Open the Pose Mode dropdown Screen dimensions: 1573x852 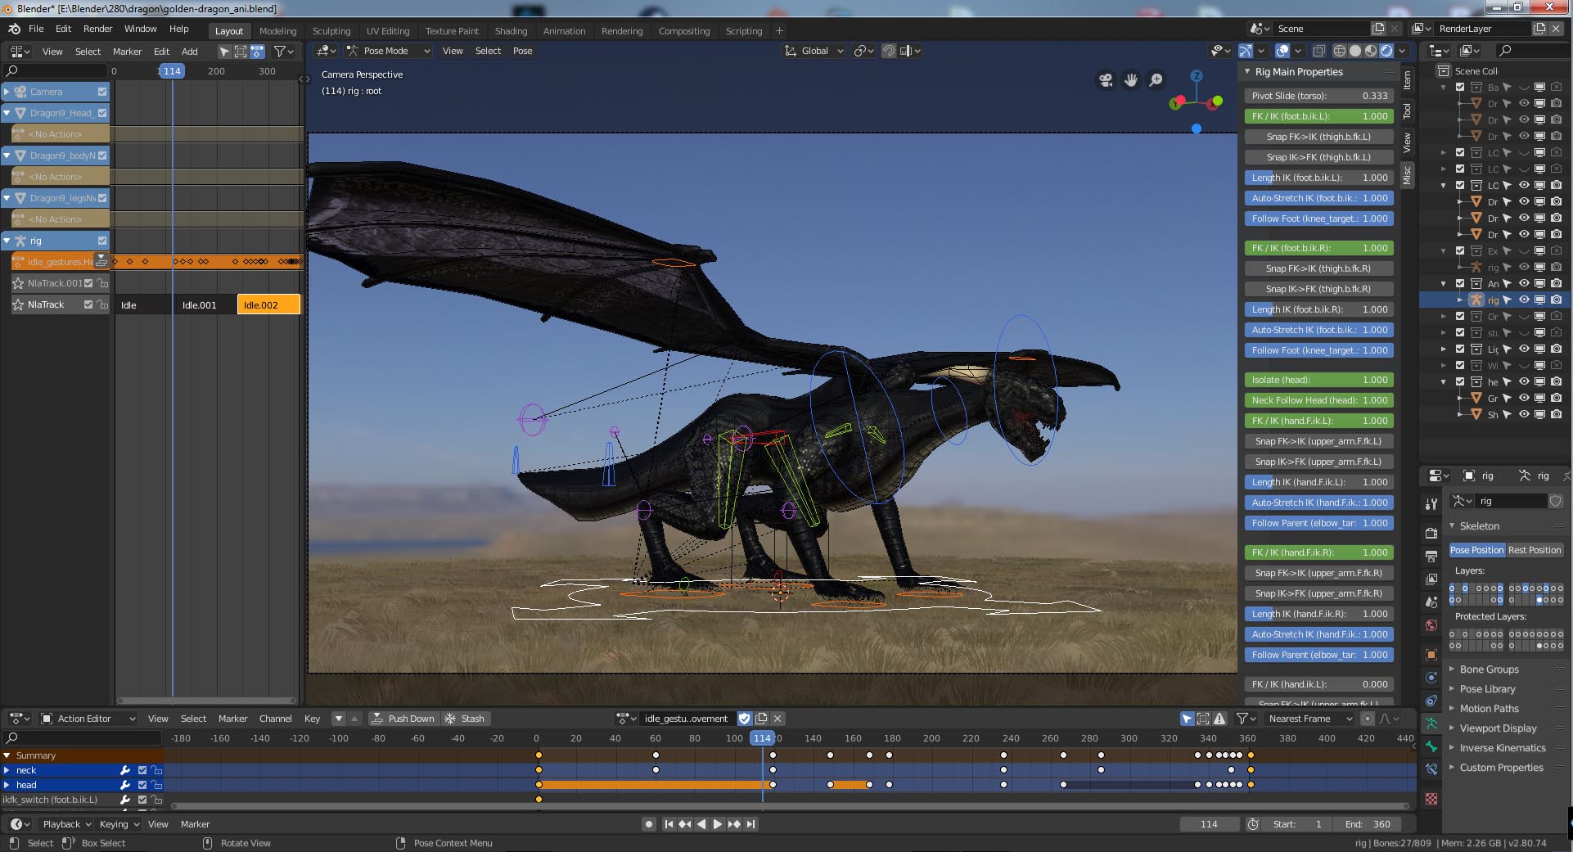386,51
